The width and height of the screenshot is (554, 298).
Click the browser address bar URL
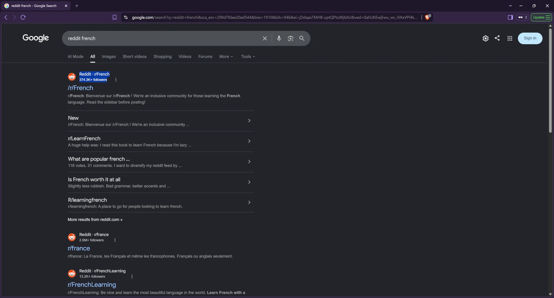(x=274, y=17)
